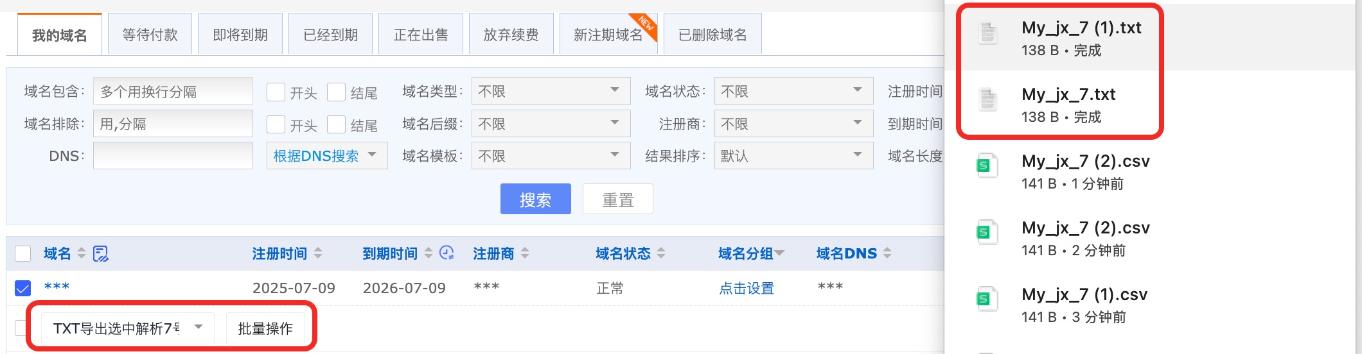Switch to the 即将到期 tab

(x=240, y=35)
